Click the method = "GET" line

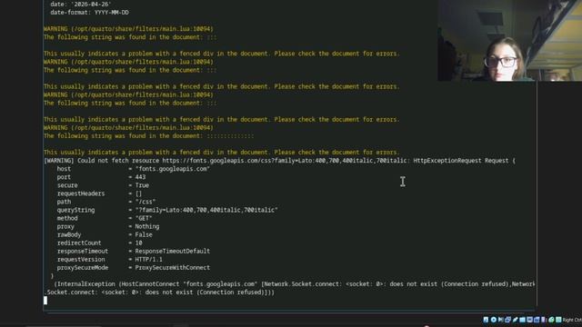coord(105,218)
